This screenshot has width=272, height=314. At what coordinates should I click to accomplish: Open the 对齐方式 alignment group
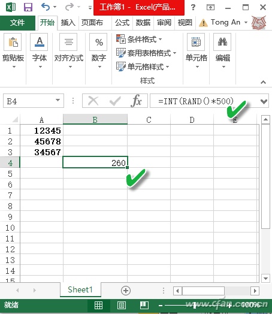(69, 51)
